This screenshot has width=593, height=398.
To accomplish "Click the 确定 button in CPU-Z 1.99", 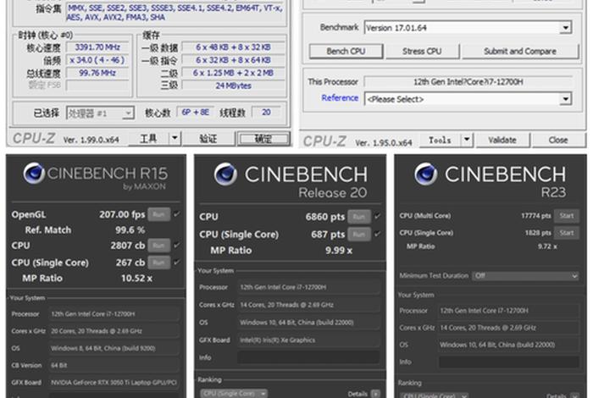I will 263,139.
